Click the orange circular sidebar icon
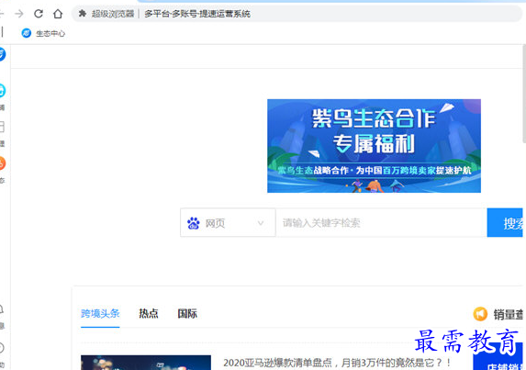The width and height of the screenshot is (526, 370). pos(3,163)
